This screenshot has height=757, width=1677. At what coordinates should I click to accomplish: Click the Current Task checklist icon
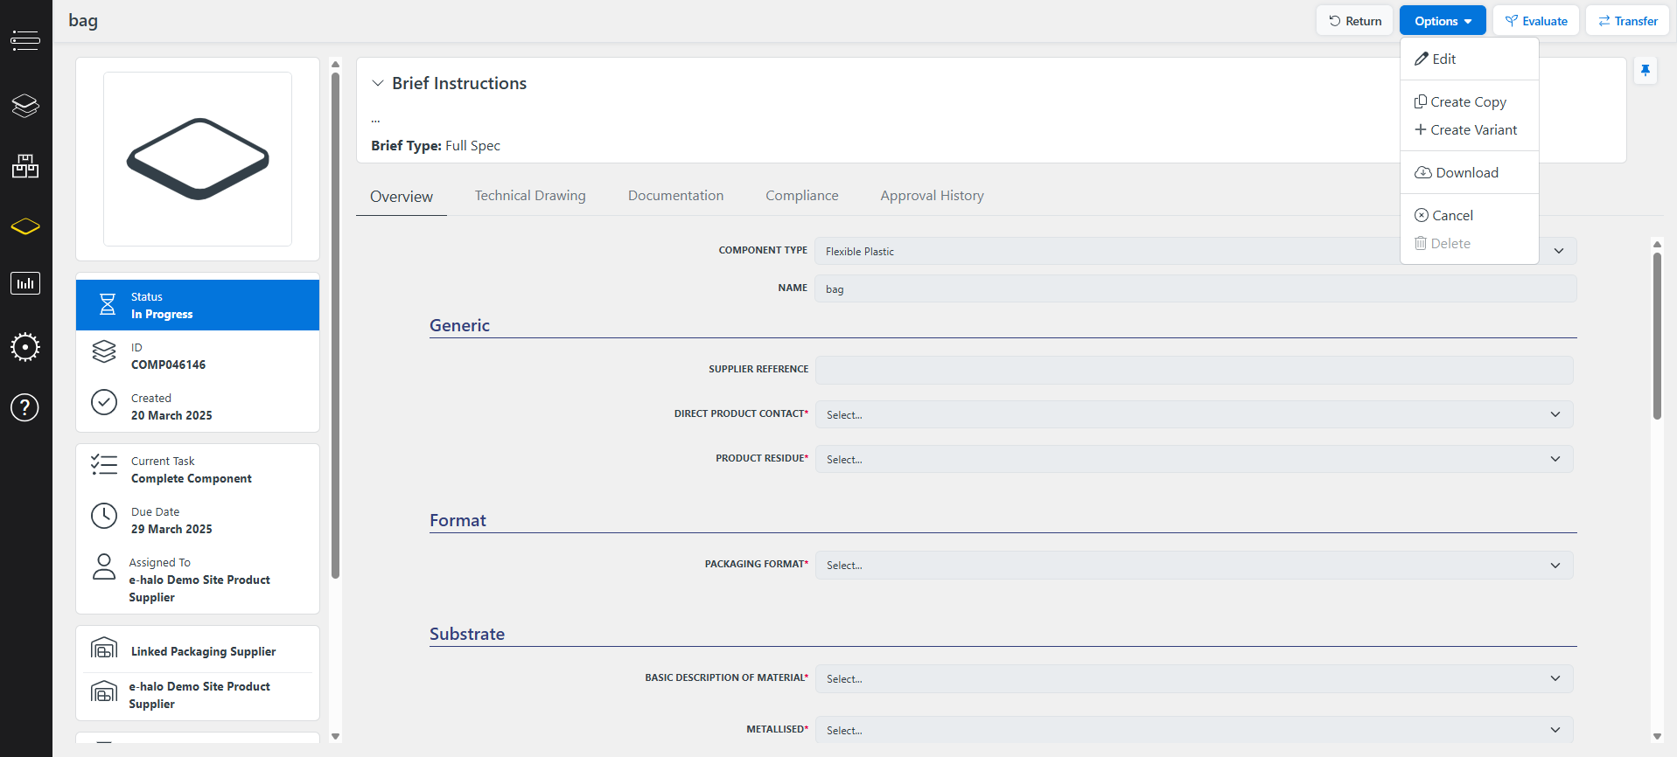tap(104, 464)
